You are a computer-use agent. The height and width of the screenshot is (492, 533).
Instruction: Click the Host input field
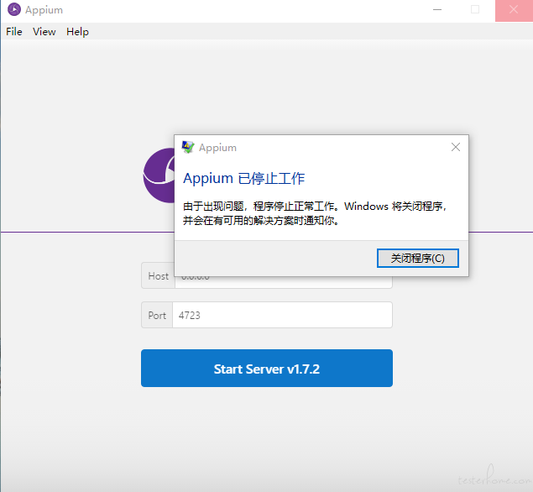click(284, 282)
